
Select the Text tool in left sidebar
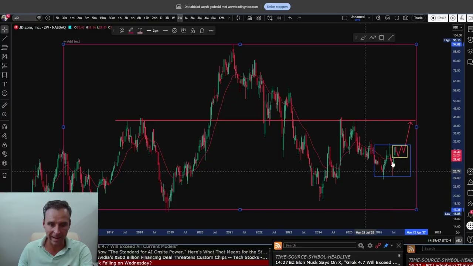click(x=4, y=84)
